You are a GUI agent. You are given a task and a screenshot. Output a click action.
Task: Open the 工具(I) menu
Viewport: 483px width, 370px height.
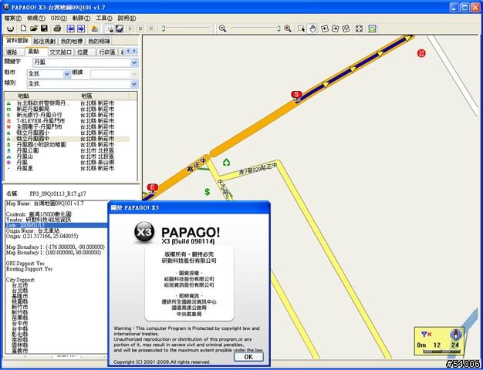[x=104, y=18]
